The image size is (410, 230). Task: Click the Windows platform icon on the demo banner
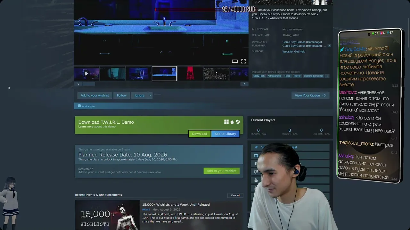(226, 122)
